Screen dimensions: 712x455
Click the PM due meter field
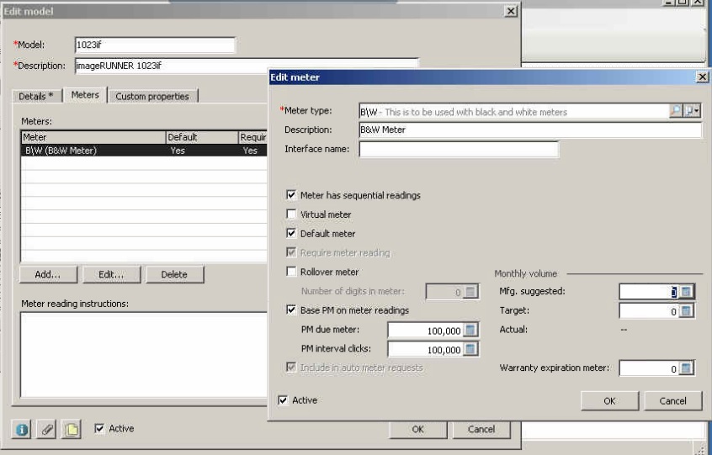(x=426, y=331)
